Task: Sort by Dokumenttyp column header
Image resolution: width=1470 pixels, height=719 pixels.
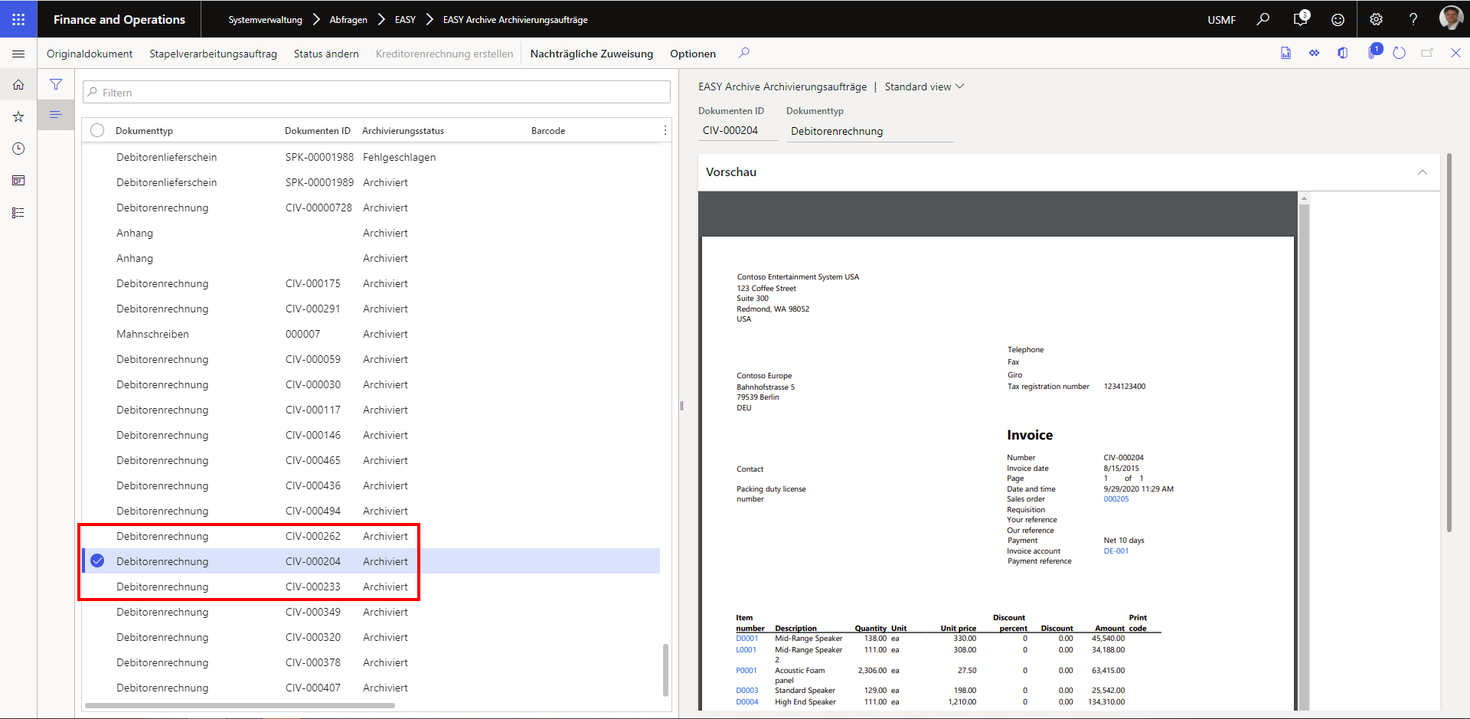Action: point(144,131)
